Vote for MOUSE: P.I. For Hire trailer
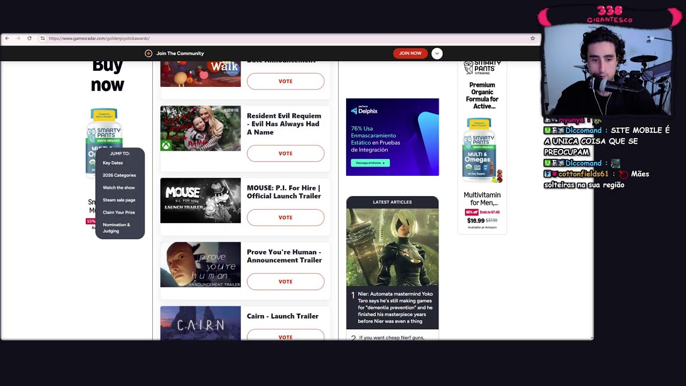The width and height of the screenshot is (686, 386). (x=286, y=218)
